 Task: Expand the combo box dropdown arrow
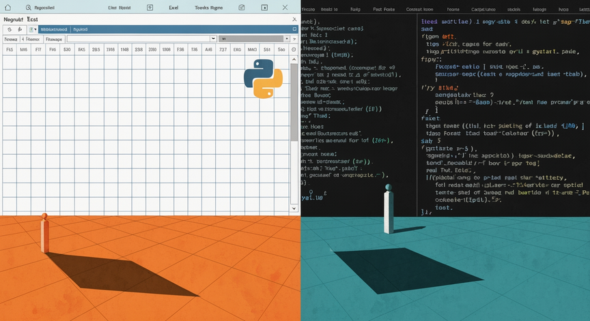click(213, 39)
